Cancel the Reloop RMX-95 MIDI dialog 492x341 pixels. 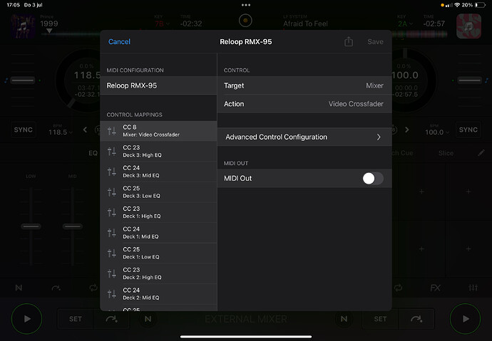pyautogui.click(x=119, y=42)
